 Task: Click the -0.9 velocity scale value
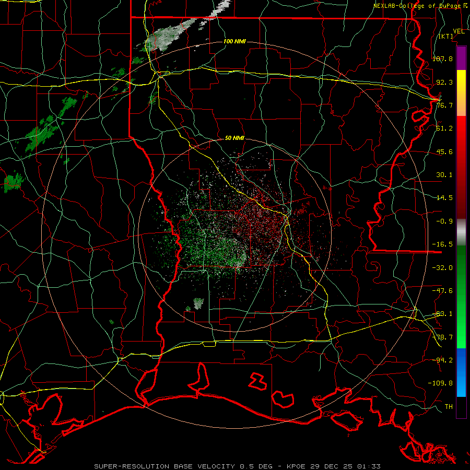[444, 221]
